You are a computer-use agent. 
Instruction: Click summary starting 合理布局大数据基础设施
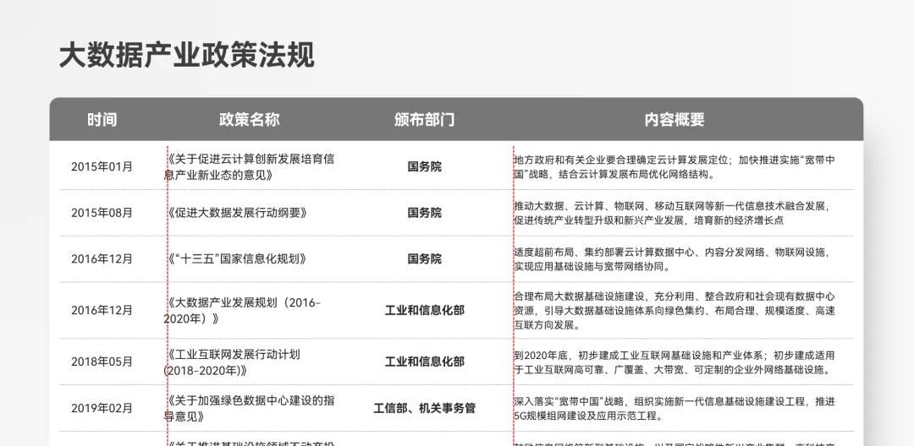pyautogui.click(x=674, y=311)
